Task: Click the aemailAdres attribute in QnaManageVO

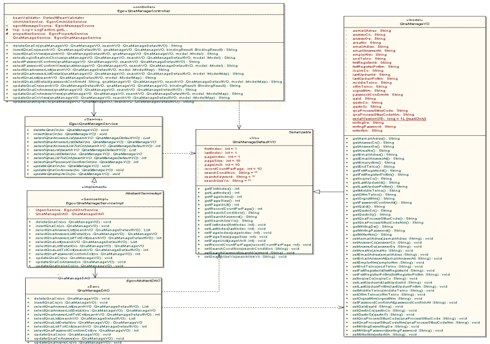Action: click(x=372, y=30)
